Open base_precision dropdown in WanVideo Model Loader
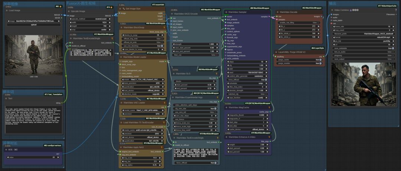 click(x=143, y=83)
